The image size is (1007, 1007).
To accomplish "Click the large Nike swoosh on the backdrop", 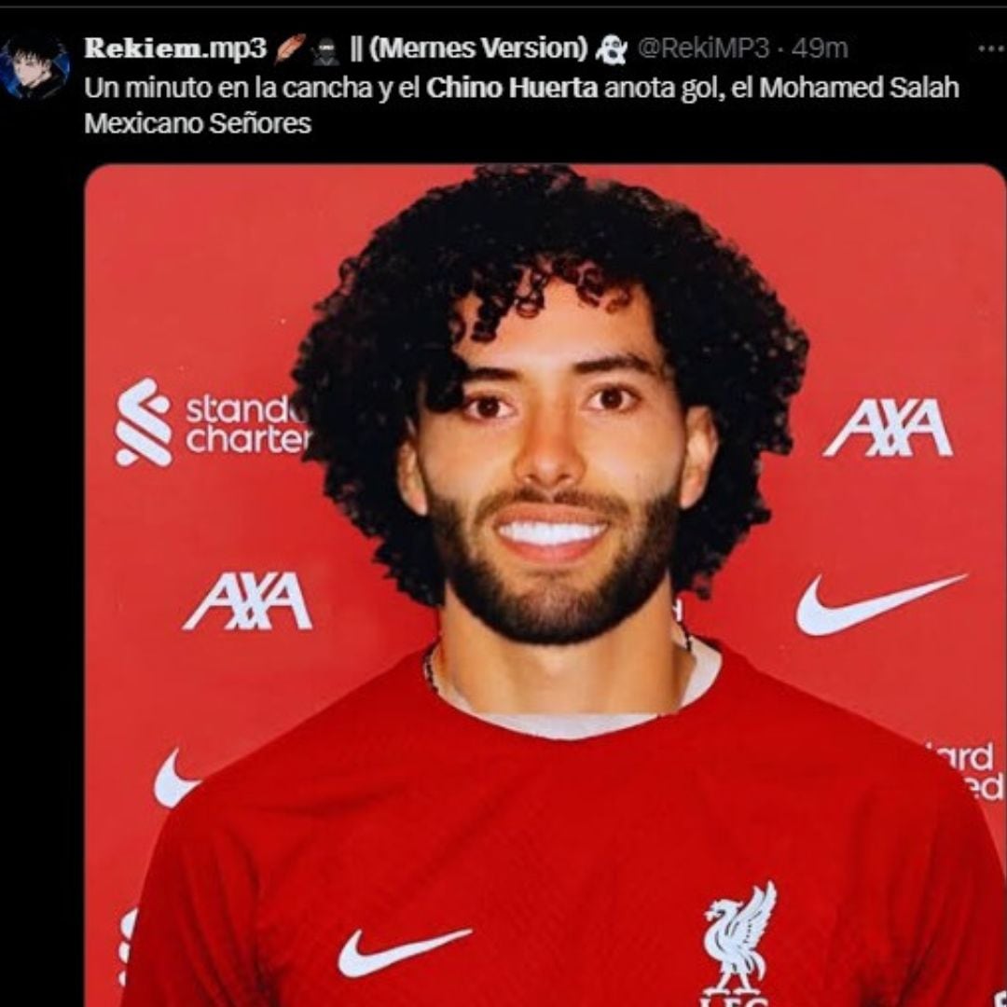I will point(880,603).
